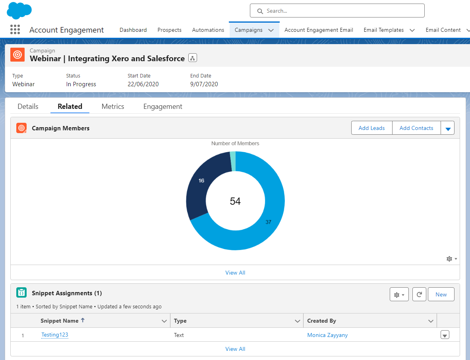Viewport: 470px width, 360px height.
Task: Click the Snippet Assignments teal icon
Action: [21, 293]
